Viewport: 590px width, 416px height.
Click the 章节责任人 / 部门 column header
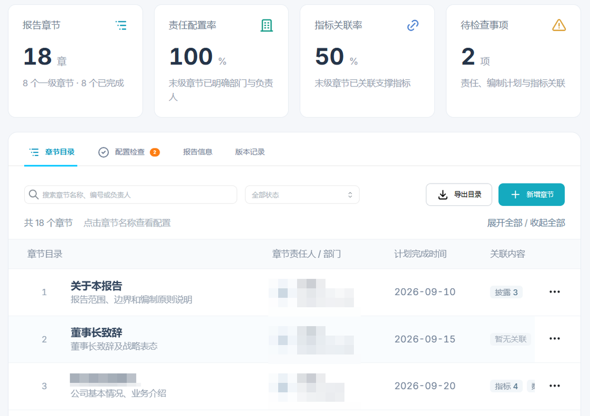tap(307, 254)
